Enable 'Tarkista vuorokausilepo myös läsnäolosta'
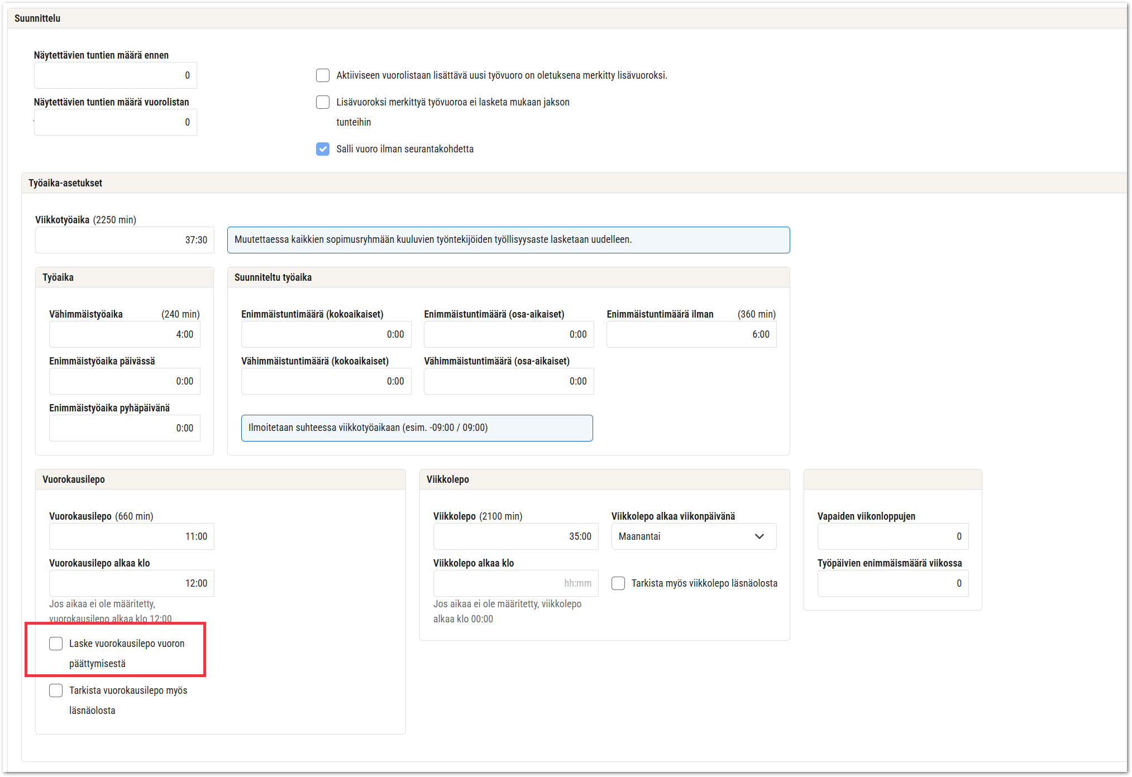 pos(56,690)
